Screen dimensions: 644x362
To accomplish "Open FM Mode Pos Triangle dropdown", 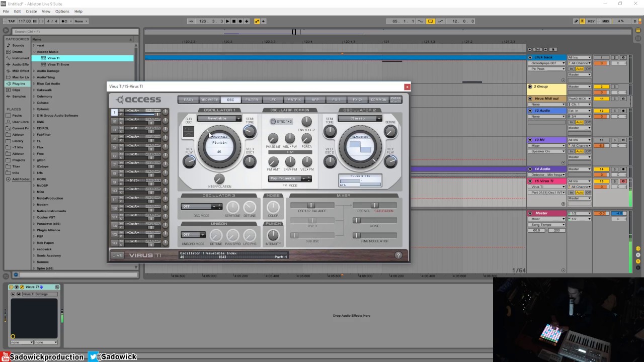I will coord(290,178).
